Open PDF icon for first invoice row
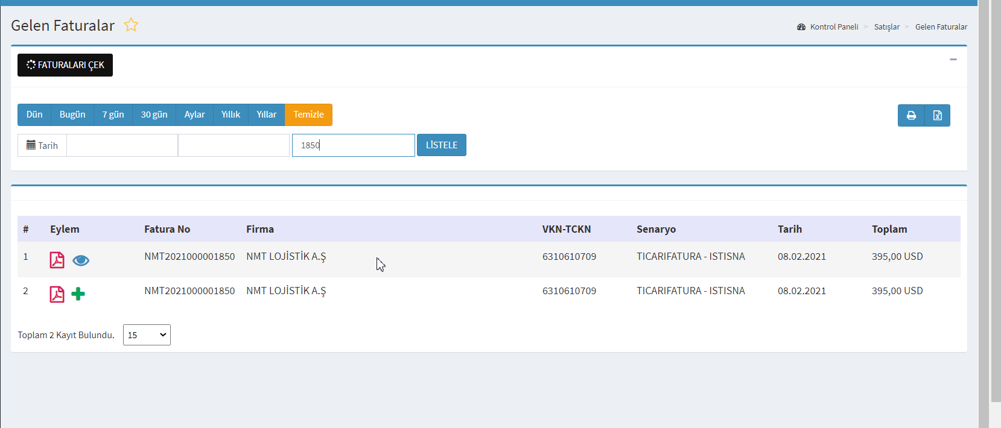The height and width of the screenshot is (428, 1001). pos(57,260)
